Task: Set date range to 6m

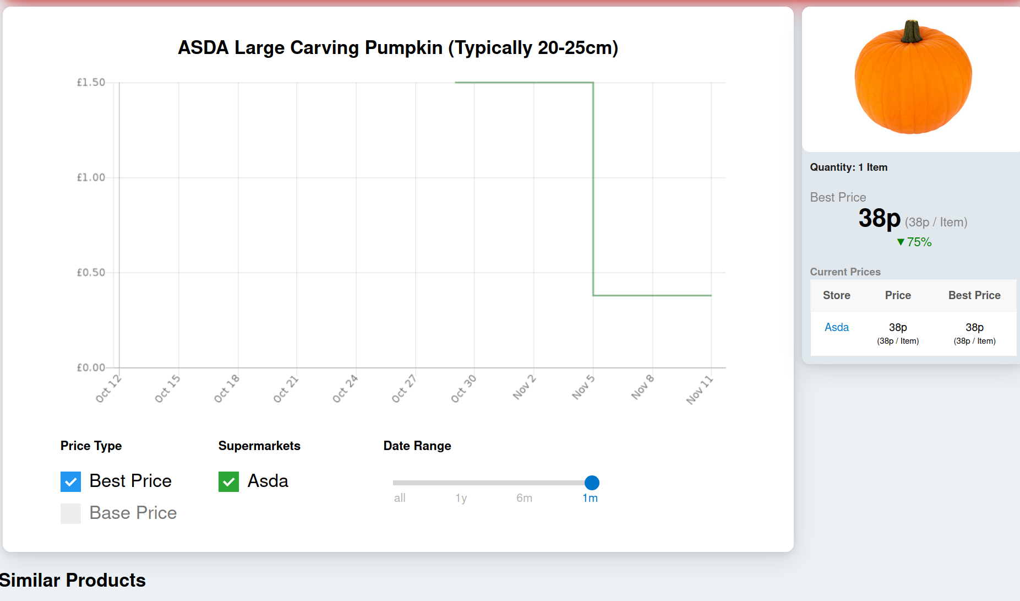Action: (x=524, y=498)
